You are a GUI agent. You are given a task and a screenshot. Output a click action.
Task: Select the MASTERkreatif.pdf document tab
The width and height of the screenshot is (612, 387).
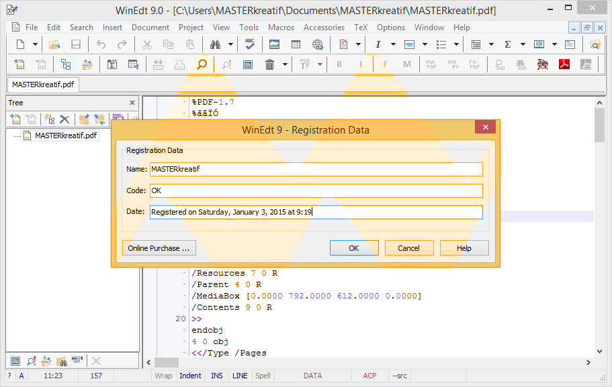coord(43,85)
